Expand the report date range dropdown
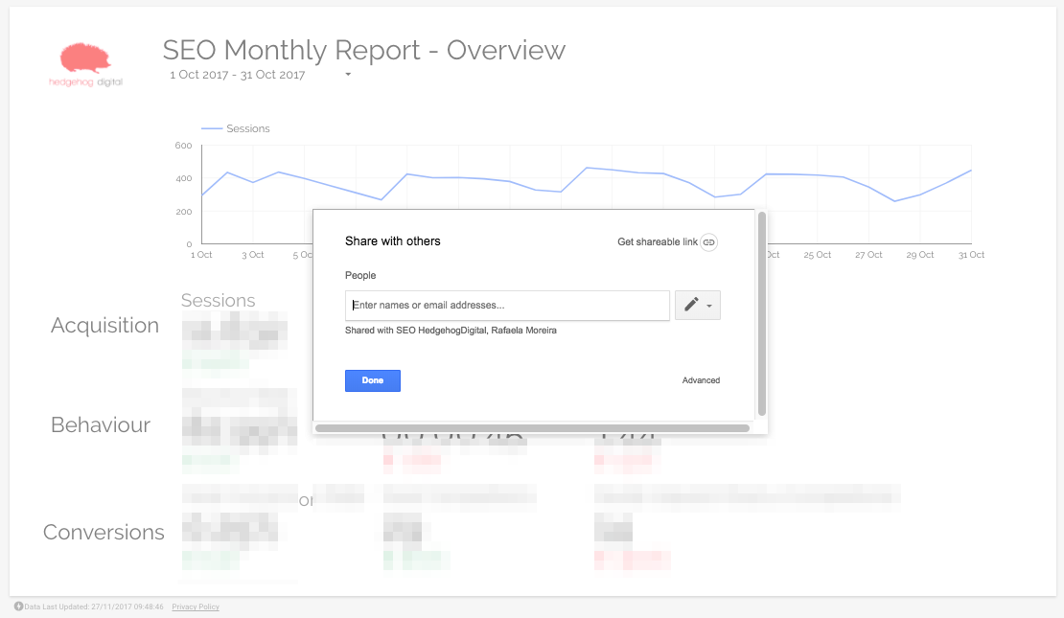This screenshot has width=1064, height=618. pyautogui.click(x=347, y=74)
